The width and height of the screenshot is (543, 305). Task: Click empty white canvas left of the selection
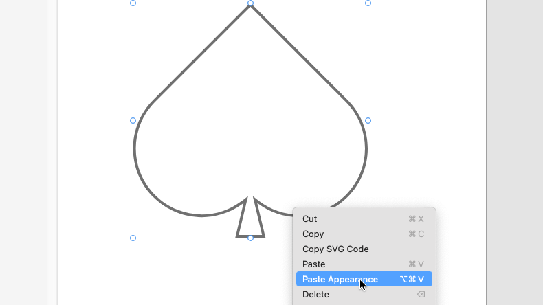coord(95,137)
